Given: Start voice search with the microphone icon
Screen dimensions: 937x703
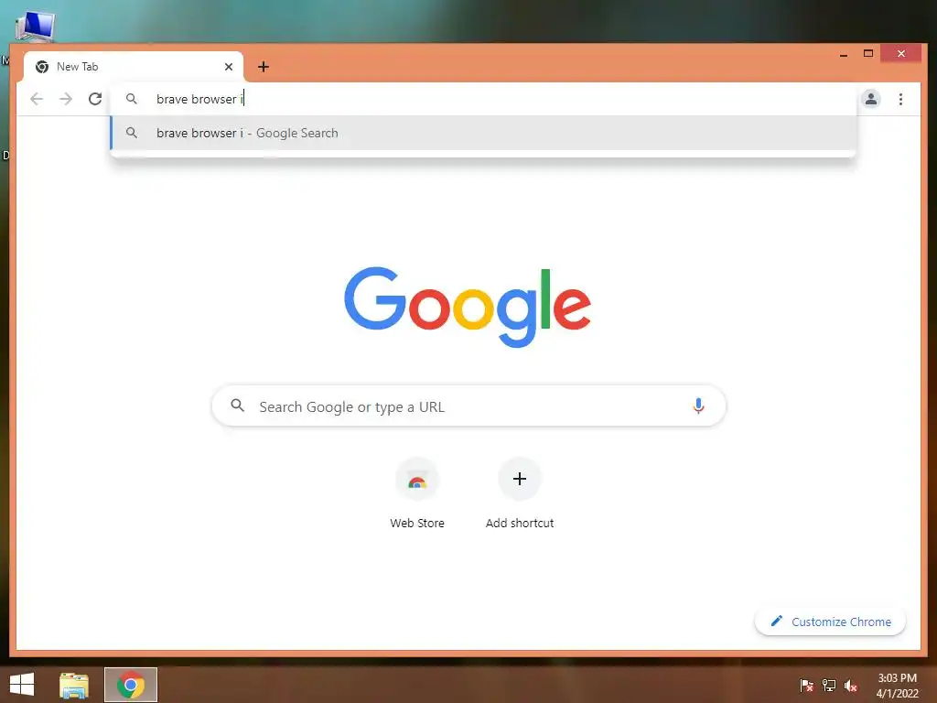Looking at the screenshot, I should click(698, 406).
